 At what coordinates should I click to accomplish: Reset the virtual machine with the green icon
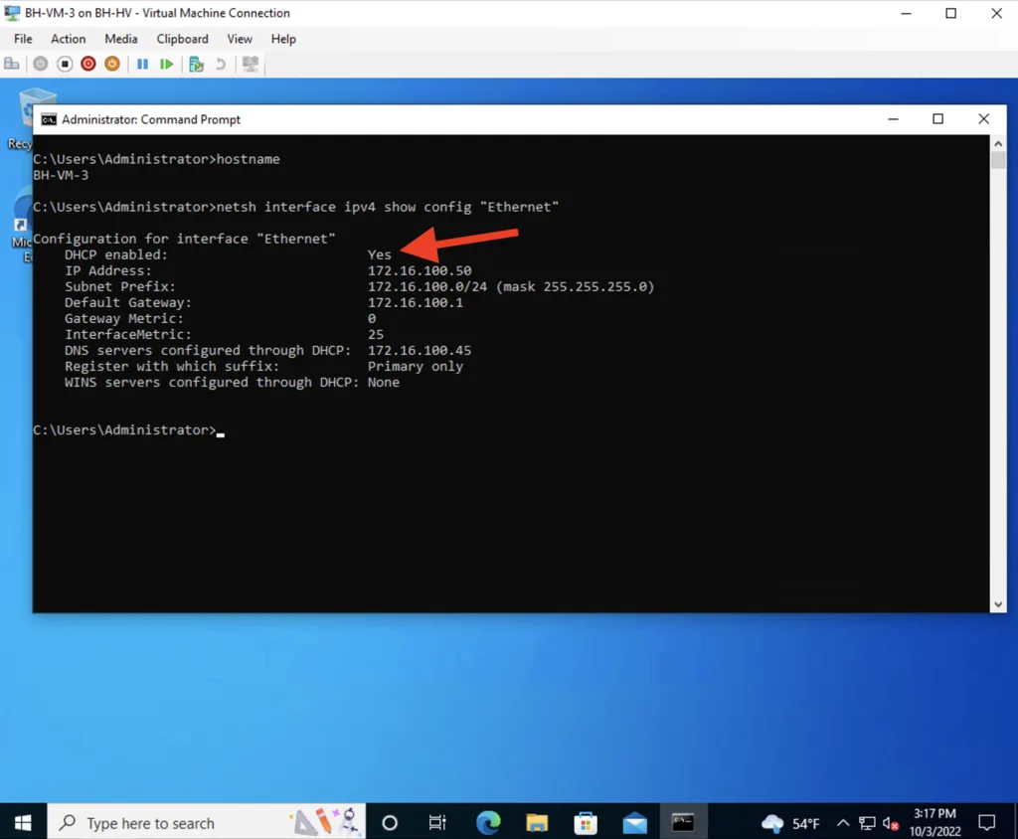click(x=166, y=64)
